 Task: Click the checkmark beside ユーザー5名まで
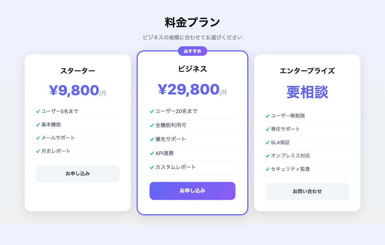click(x=37, y=111)
